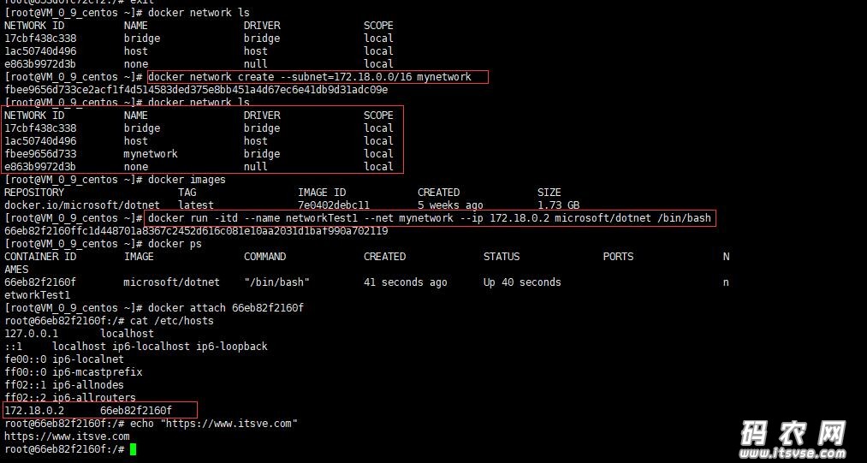Click the '127.0.0.1' hosts entry
Viewport: 867px width, 463px height.
point(79,334)
